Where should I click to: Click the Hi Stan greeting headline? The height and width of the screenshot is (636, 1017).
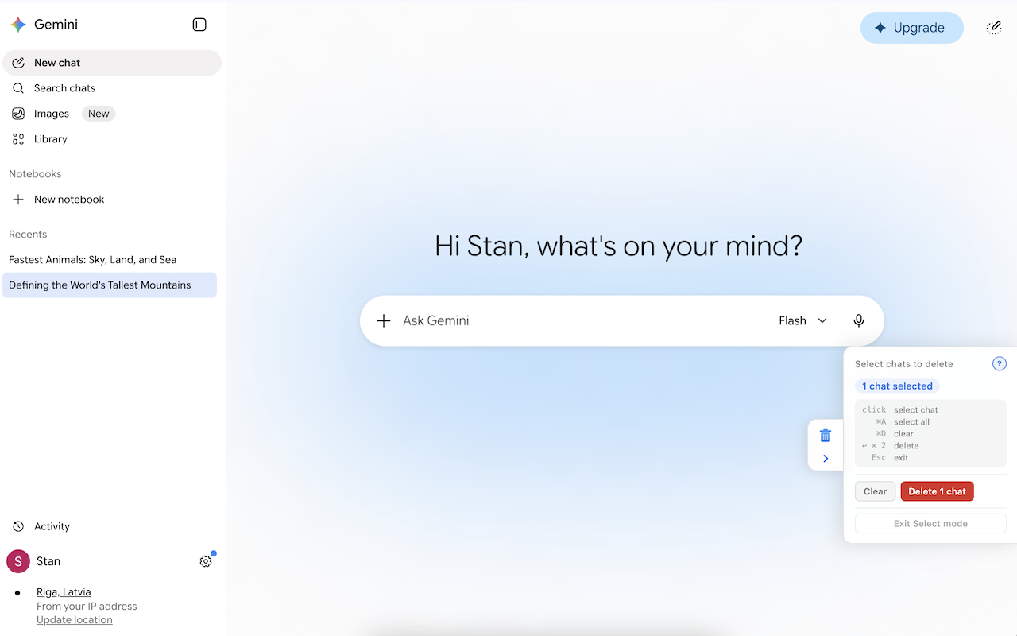pos(619,246)
